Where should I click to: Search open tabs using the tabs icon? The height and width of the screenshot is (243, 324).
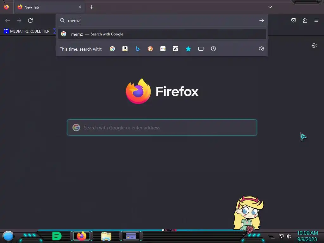tap(201, 49)
